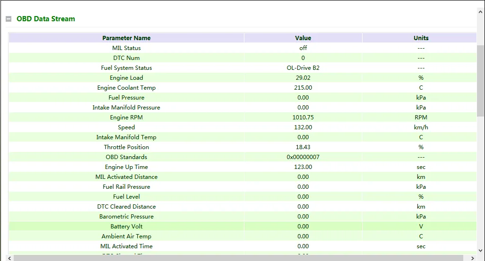Select the Engine RPM parameter
The image size is (485, 261).
(x=127, y=118)
